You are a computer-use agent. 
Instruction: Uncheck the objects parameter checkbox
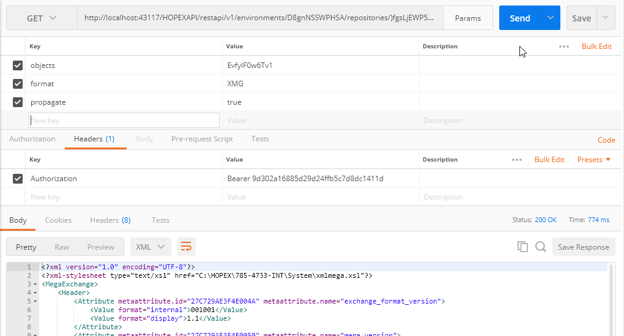tap(18, 65)
